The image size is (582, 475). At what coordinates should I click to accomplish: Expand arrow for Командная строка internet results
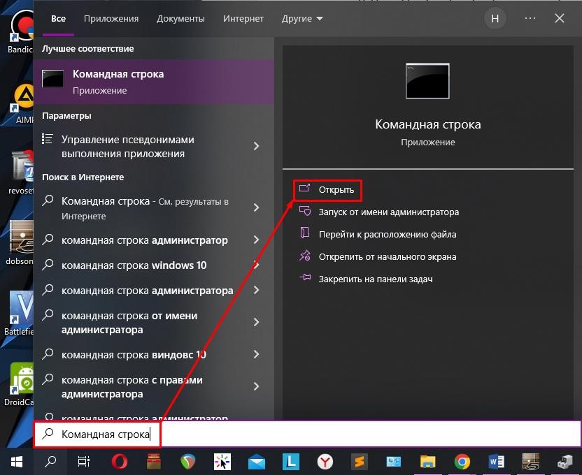256,207
